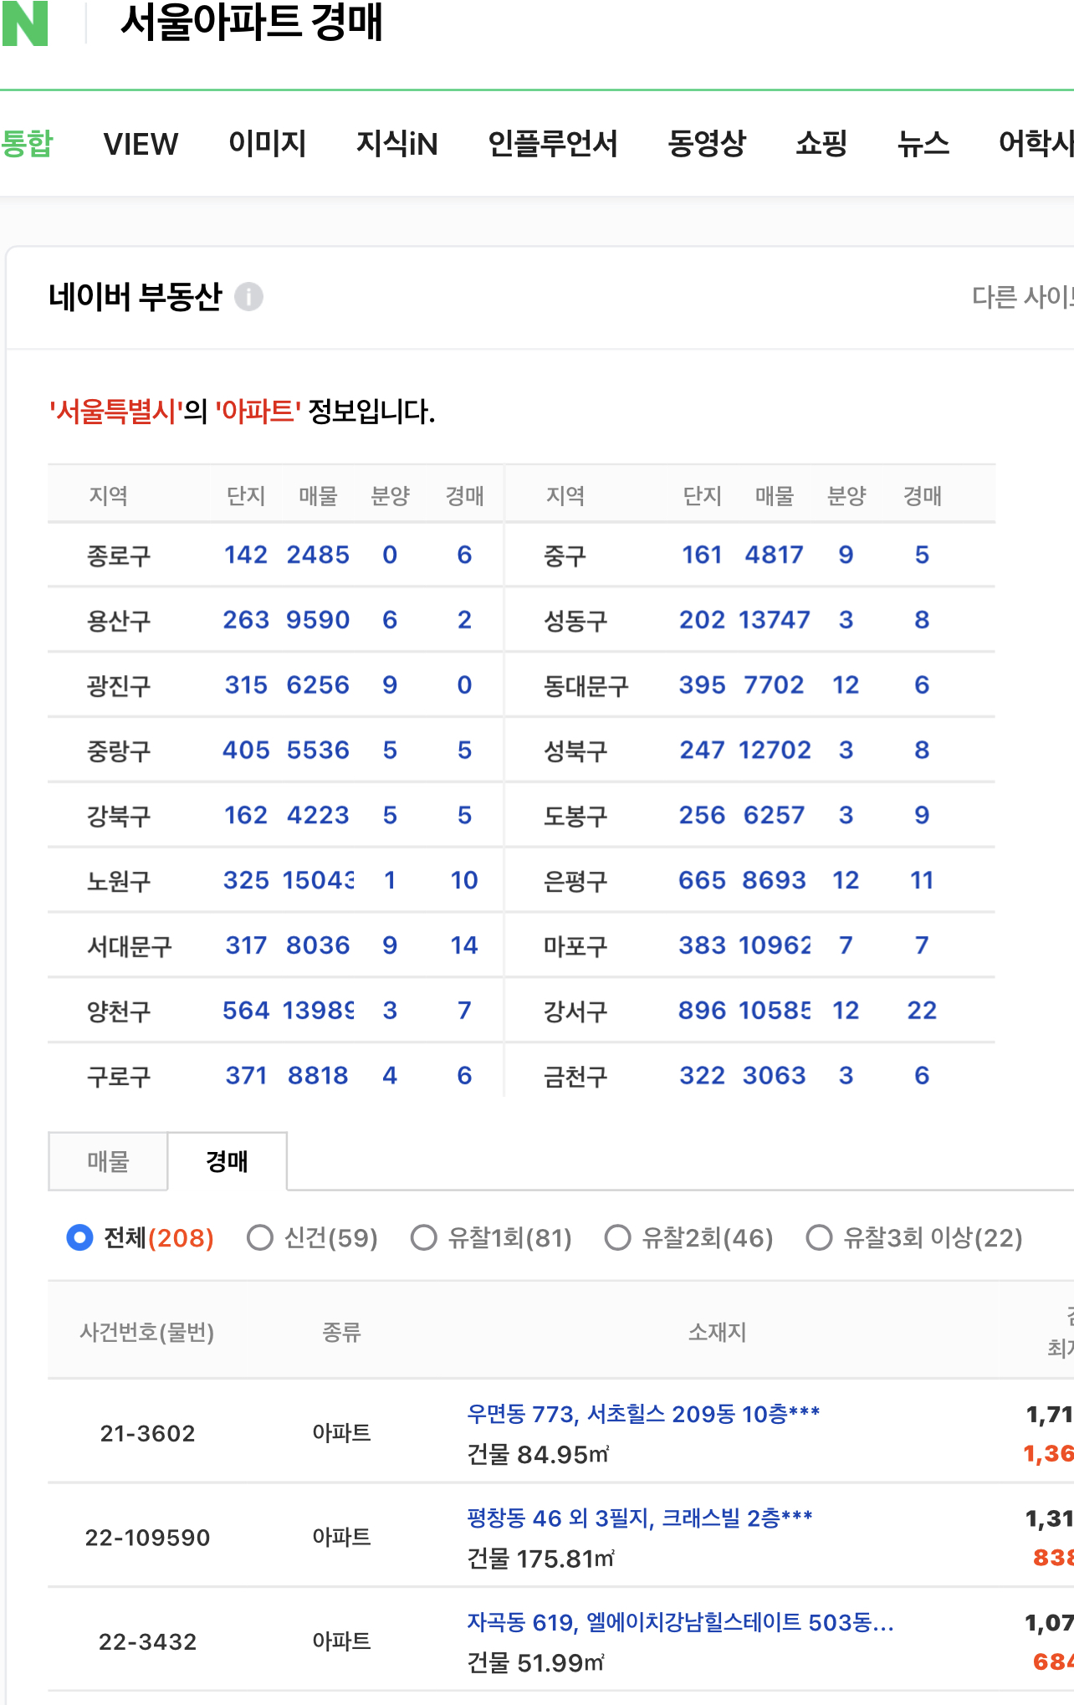Click the 다른 사이트 link

(1022, 296)
